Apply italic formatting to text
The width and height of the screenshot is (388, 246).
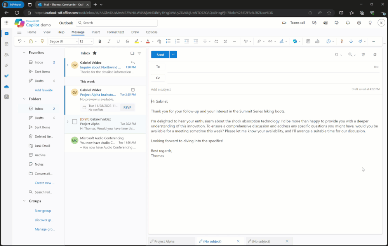(x=109, y=41)
